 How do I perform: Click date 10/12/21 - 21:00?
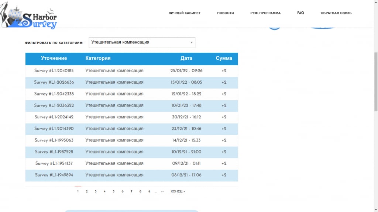pyautogui.click(x=186, y=152)
